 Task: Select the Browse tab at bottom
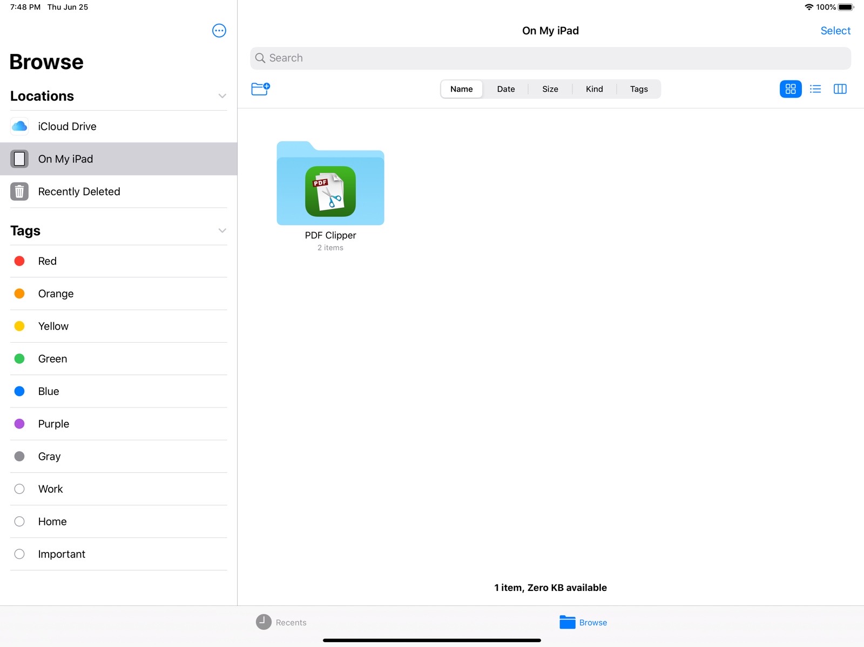tap(583, 622)
